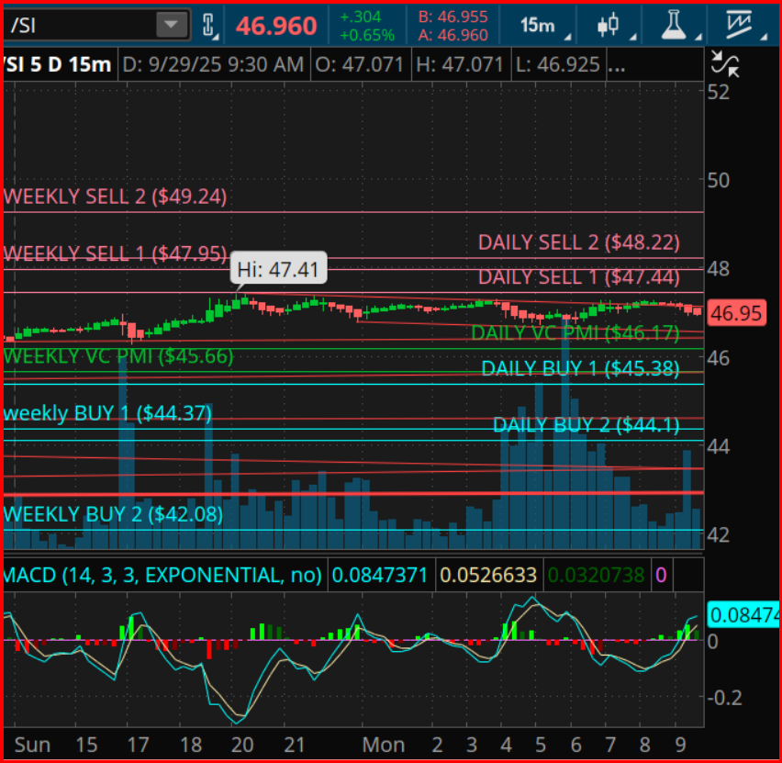Select the DAILY SELL 1 ($47.44) label
782x763 pixels.
coord(578,276)
